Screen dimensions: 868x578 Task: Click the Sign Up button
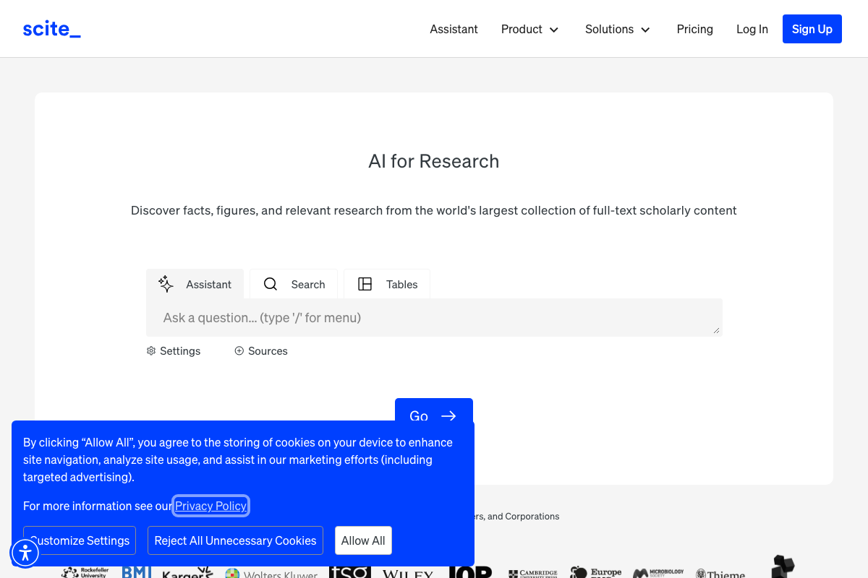(x=812, y=29)
